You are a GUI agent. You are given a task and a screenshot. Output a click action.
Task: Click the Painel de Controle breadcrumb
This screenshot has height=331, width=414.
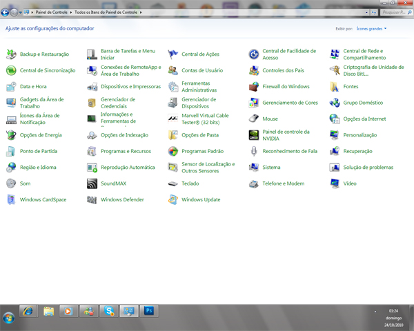click(x=52, y=12)
